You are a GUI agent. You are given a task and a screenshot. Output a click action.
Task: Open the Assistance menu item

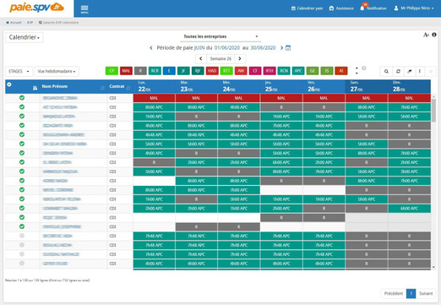coord(341,8)
